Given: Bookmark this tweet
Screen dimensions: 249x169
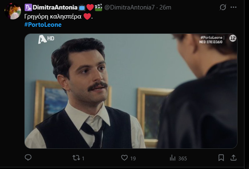Looking at the screenshot, I should pos(221,158).
